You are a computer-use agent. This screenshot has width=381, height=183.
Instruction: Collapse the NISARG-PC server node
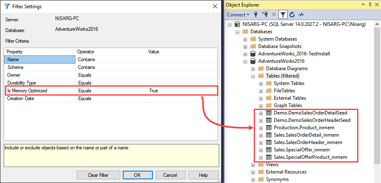[229, 25]
